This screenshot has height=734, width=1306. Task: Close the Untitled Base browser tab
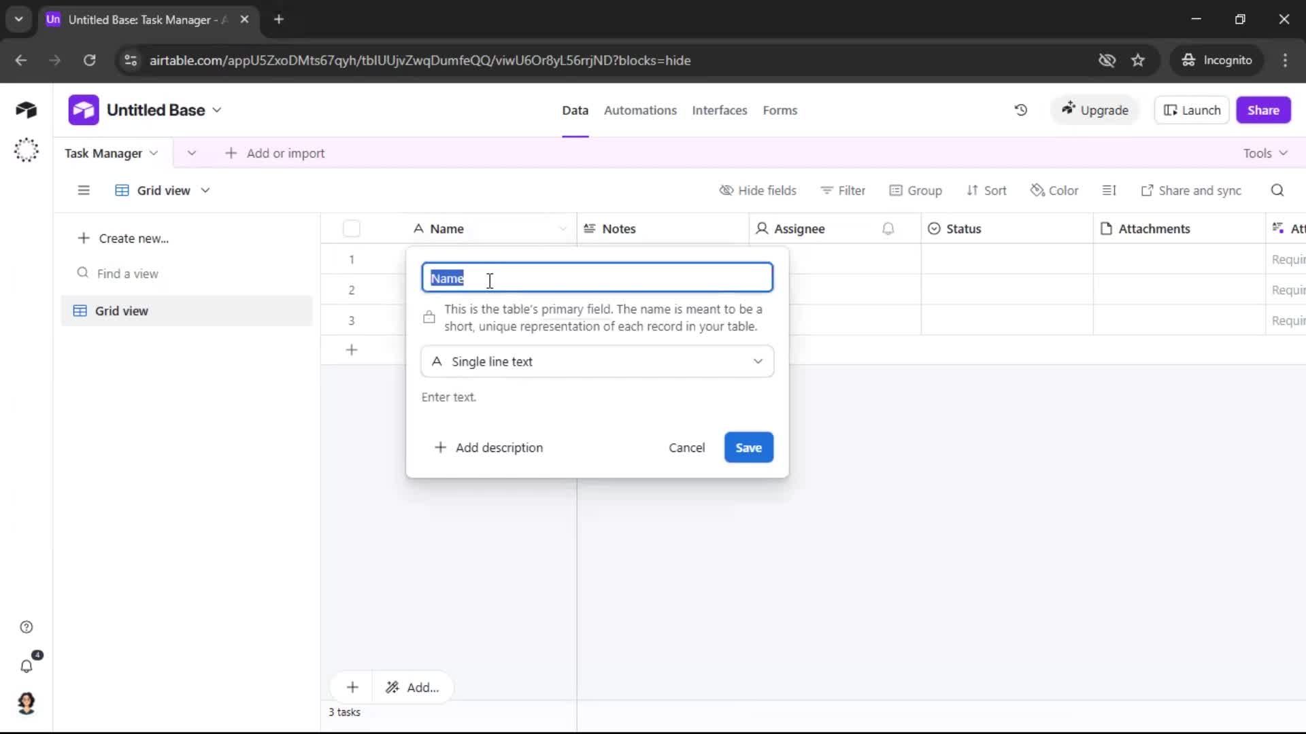click(x=244, y=20)
